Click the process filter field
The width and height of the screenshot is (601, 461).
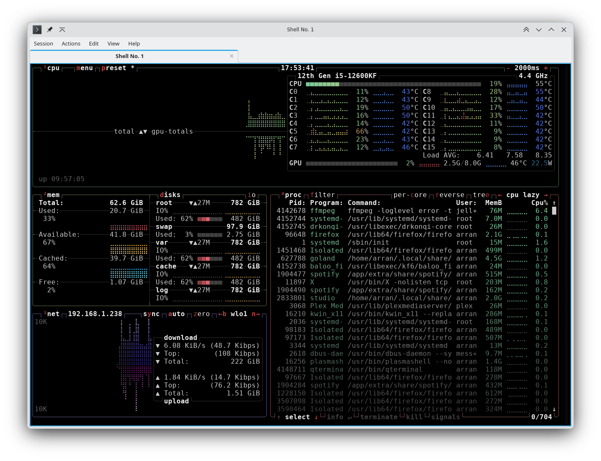323,195
